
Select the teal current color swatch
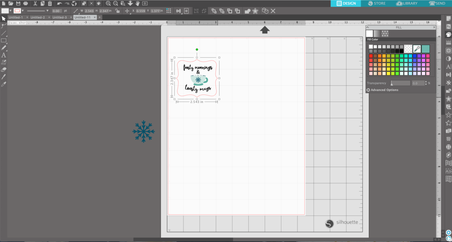click(x=426, y=49)
